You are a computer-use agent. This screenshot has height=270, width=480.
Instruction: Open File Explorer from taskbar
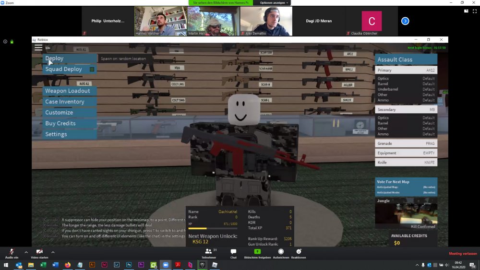point(31,265)
